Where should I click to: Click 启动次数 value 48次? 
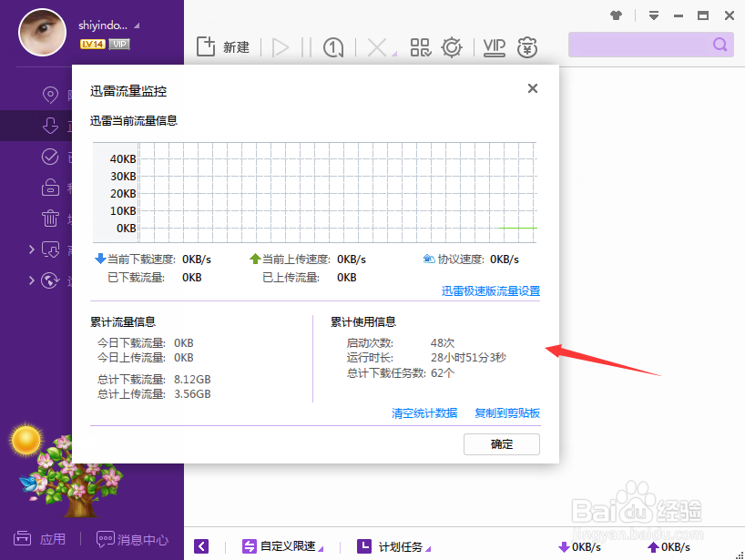(x=443, y=343)
